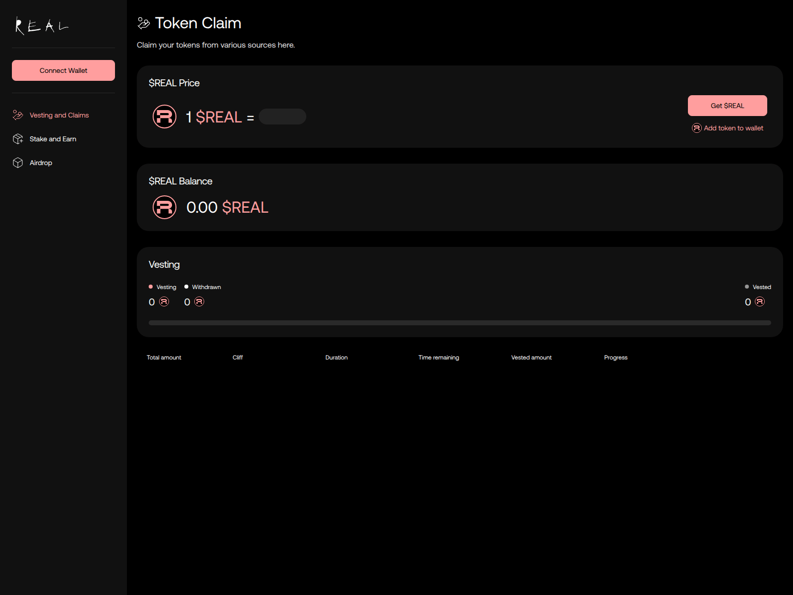Click the token icon next to Add token to wallet
793x595 pixels.
click(x=697, y=128)
